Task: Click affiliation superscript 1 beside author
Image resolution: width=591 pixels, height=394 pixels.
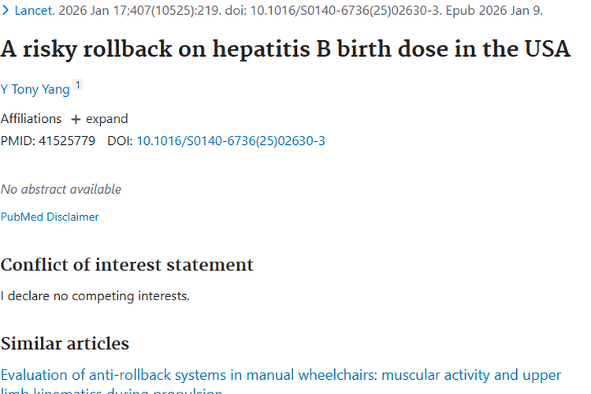Action: [x=78, y=85]
